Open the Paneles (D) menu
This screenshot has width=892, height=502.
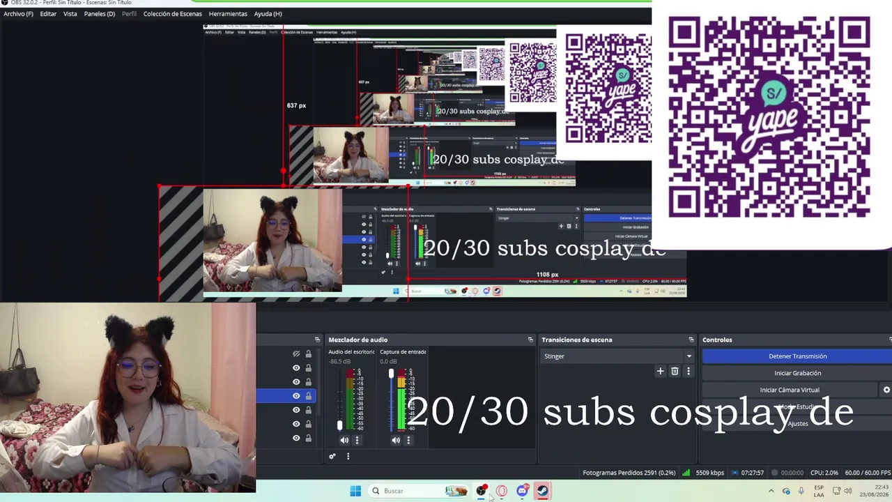(x=100, y=14)
